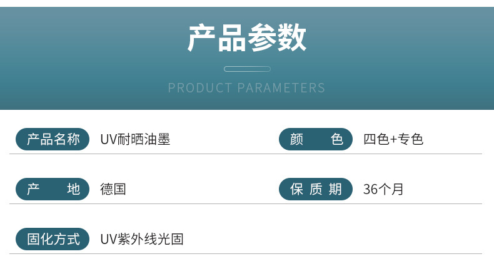Select the 固化方式 label pill
This screenshot has width=494, height=274.
(54, 239)
